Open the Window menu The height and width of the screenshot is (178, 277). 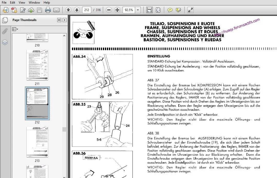[34, 3]
